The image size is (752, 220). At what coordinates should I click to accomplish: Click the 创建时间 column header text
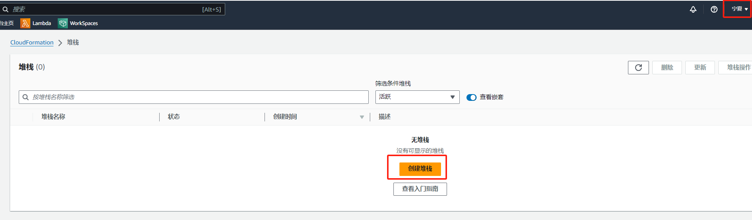[285, 117]
